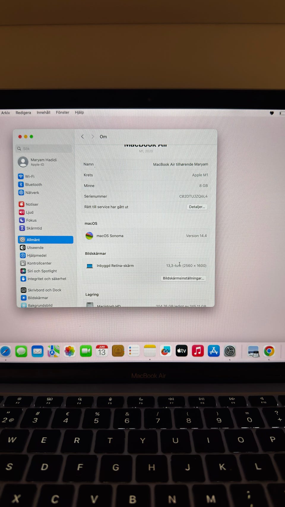Click Version 14.4 text

pos(196,236)
